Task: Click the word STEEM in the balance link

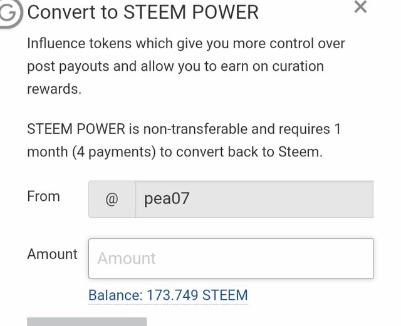Action: 225,295
